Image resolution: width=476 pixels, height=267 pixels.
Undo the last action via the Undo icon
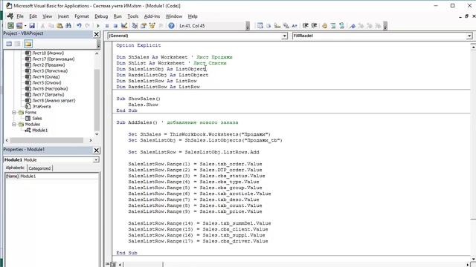[x=79, y=26]
